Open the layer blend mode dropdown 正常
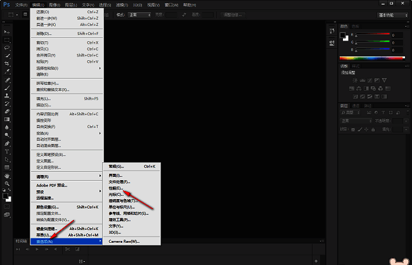The image size is (412, 265). (x=354, y=120)
